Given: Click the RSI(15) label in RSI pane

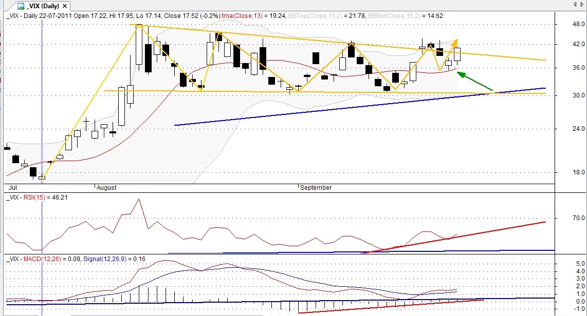Looking at the screenshot, I should [34, 197].
